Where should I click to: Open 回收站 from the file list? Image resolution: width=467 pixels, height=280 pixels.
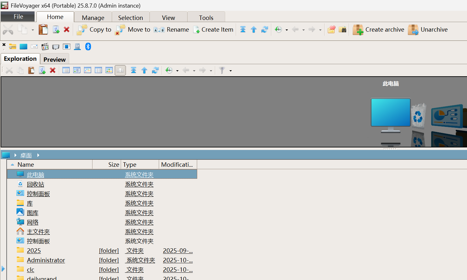coord(36,184)
